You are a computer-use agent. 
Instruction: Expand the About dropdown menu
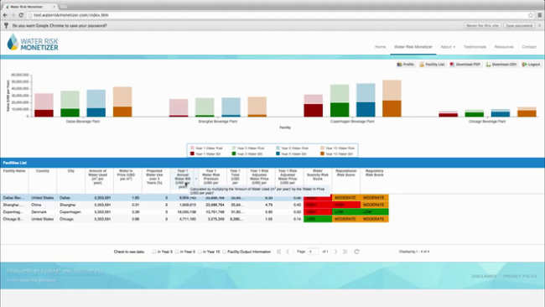point(448,47)
